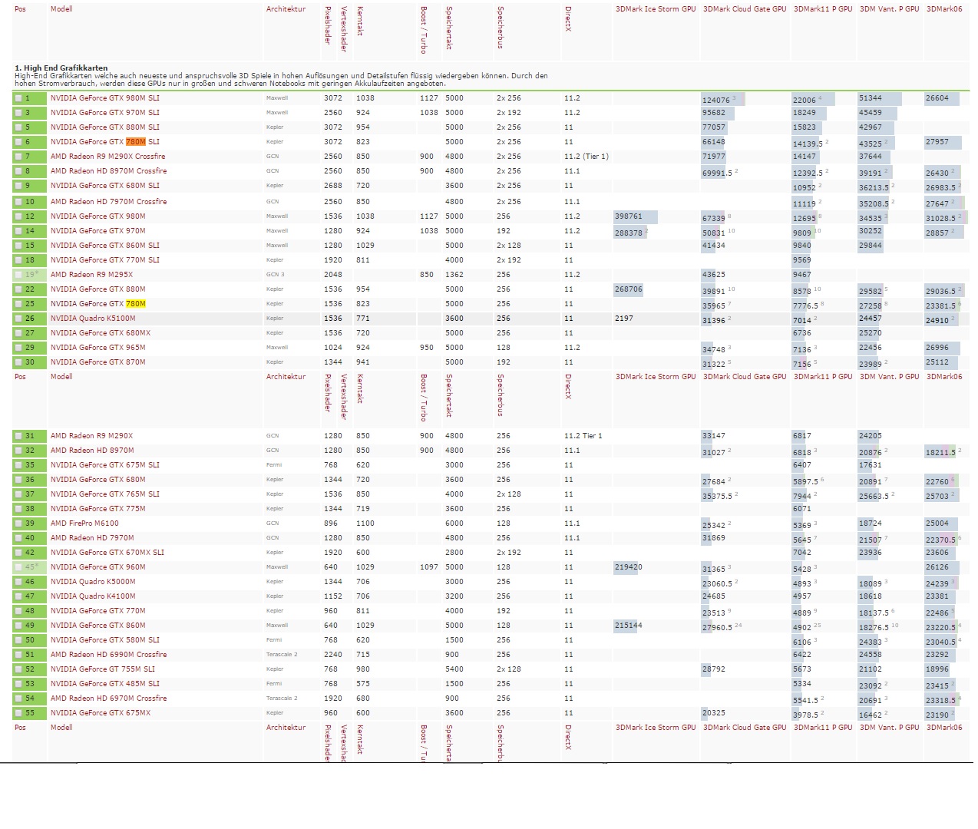Tick the checkbox beside AMD Radeon R9 M295X

point(18,275)
